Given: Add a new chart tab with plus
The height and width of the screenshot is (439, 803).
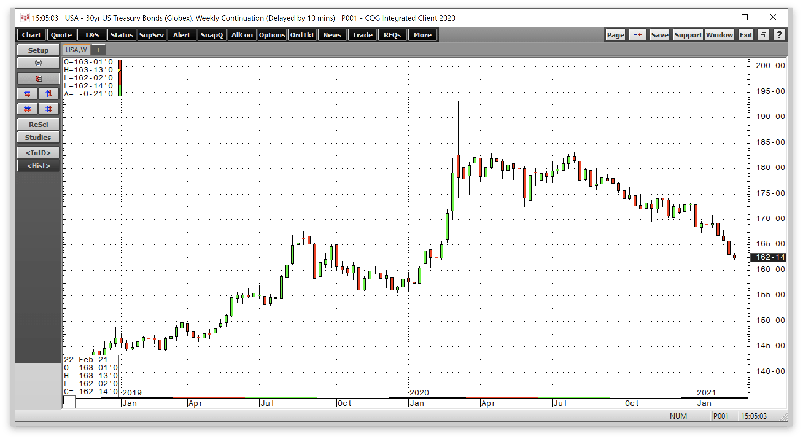Looking at the screenshot, I should [x=98, y=50].
